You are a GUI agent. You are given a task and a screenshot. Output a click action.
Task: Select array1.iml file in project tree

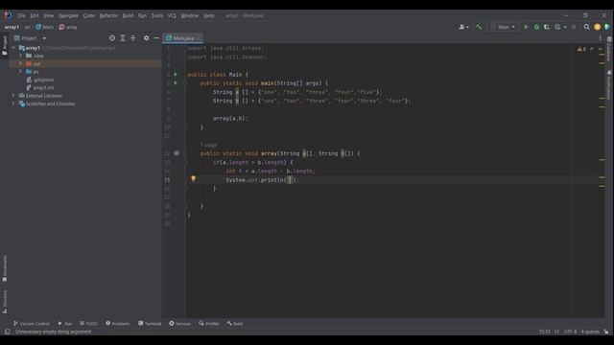pos(40,87)
